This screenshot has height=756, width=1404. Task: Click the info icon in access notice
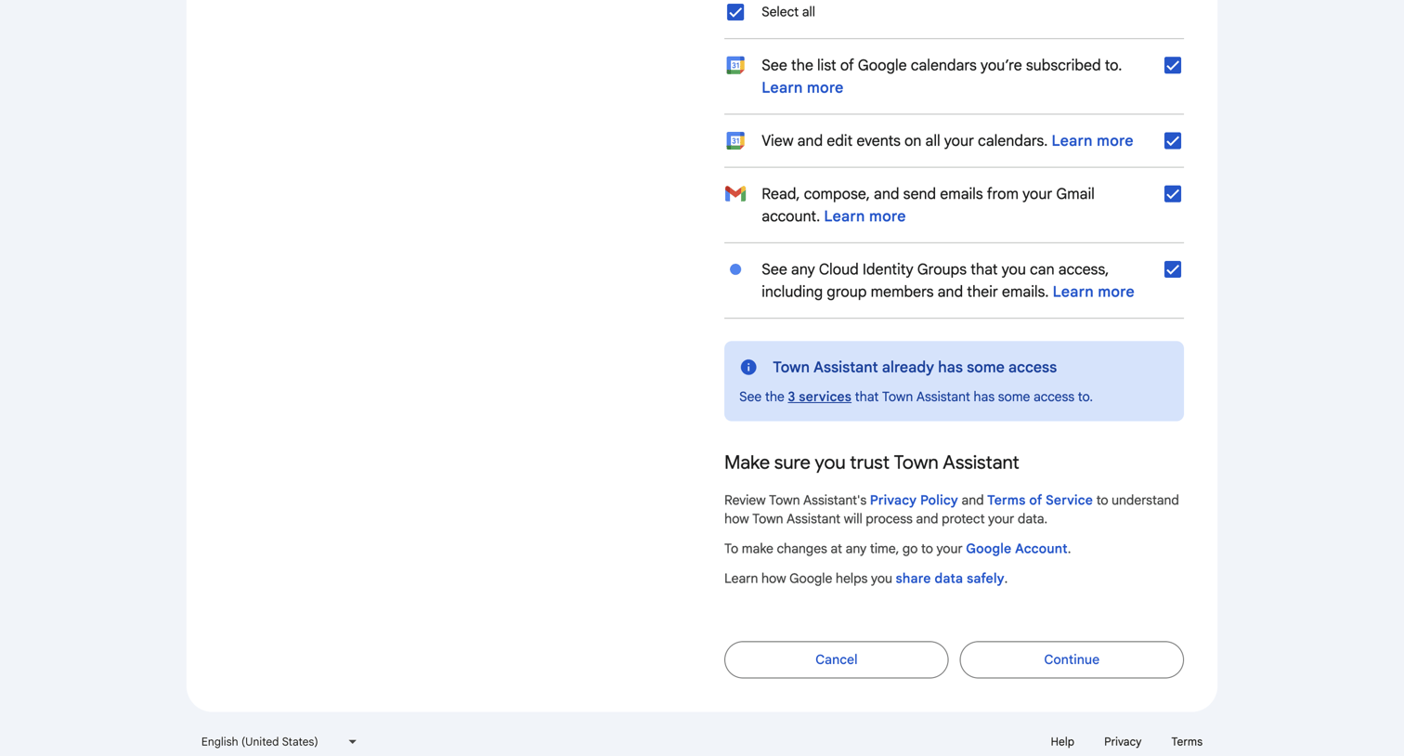point(748,368)
